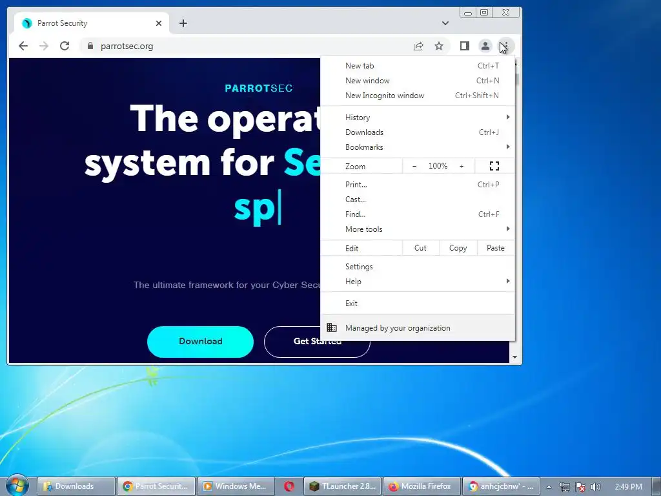661x496 pixels.
Task: Switch to TLauncher taskbar item
Action: [342, 486]
